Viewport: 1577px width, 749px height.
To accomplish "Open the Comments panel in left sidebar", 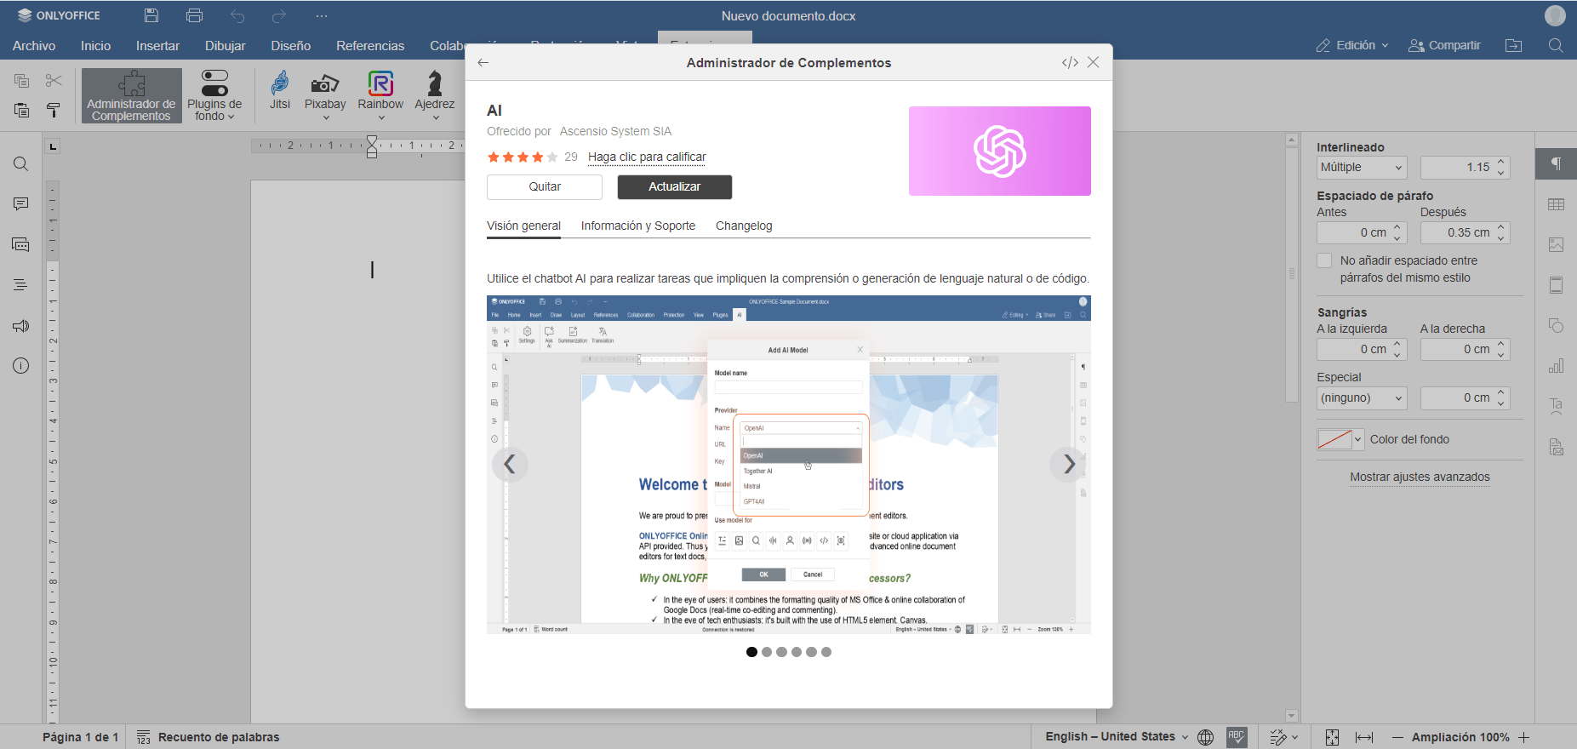I will click(x=21, y=204).
